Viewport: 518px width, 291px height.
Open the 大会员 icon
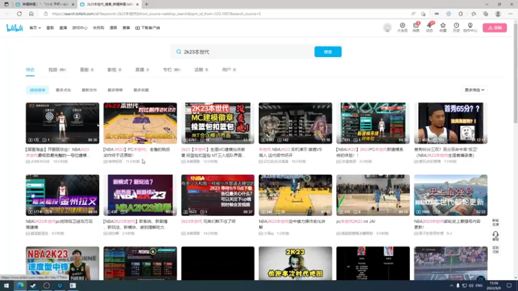click(402, 27)
